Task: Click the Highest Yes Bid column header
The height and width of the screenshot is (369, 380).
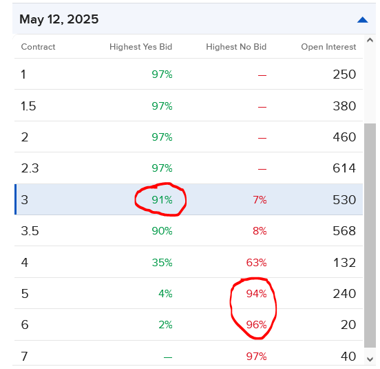Action: [x=140, y=47]
